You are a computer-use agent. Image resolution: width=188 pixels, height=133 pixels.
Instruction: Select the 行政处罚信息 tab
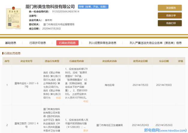click(67, 43)
